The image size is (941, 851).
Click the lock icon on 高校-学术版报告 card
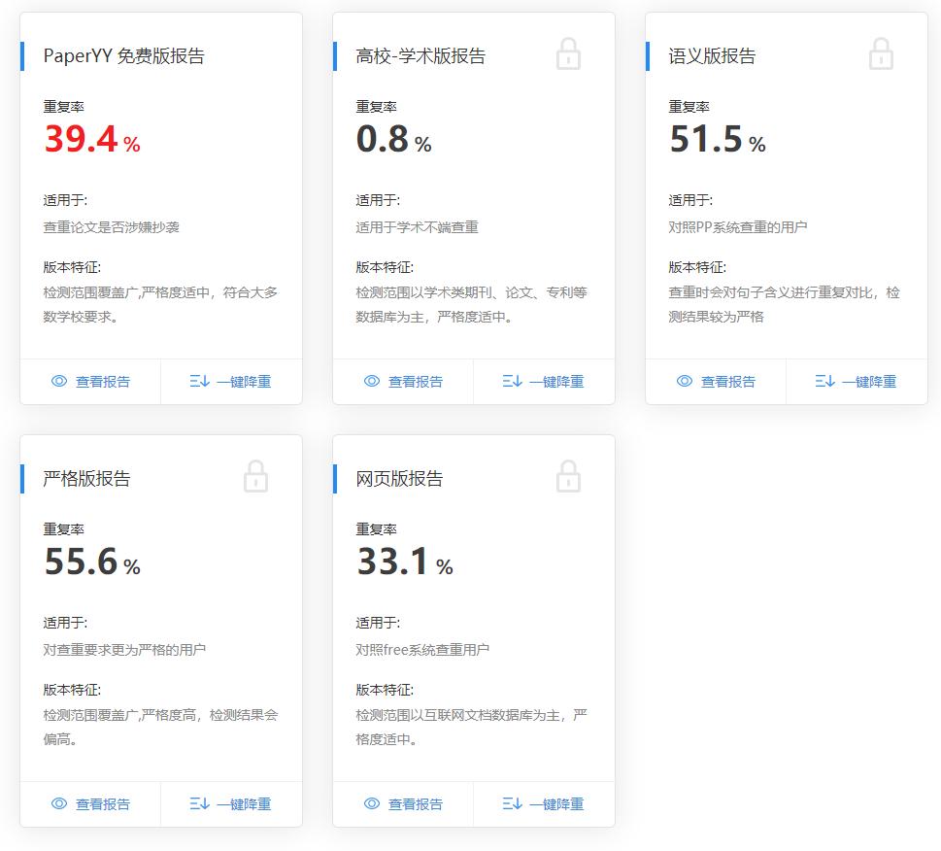pyautogui.click(x=569, y=54)
